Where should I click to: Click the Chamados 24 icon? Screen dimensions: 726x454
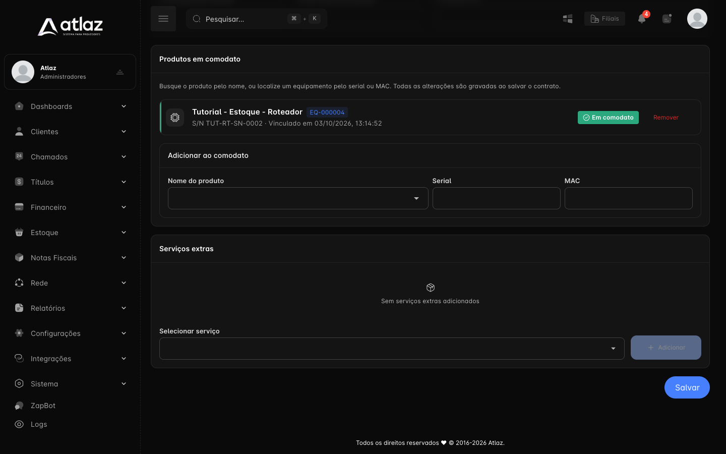coord(19,156)
